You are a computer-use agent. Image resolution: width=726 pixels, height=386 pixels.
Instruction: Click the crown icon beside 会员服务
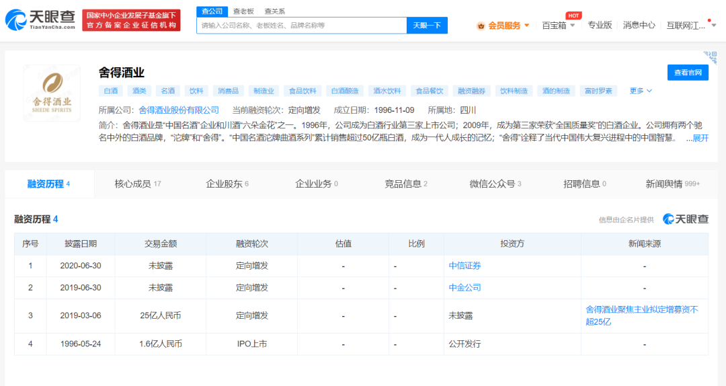[x=481, y=26]
